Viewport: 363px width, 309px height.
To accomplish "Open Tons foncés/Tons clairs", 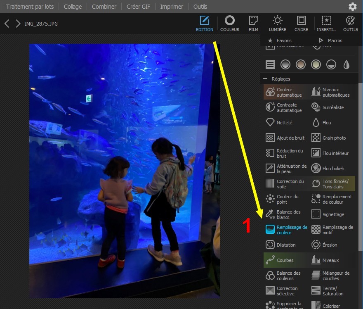I will 332,184.
